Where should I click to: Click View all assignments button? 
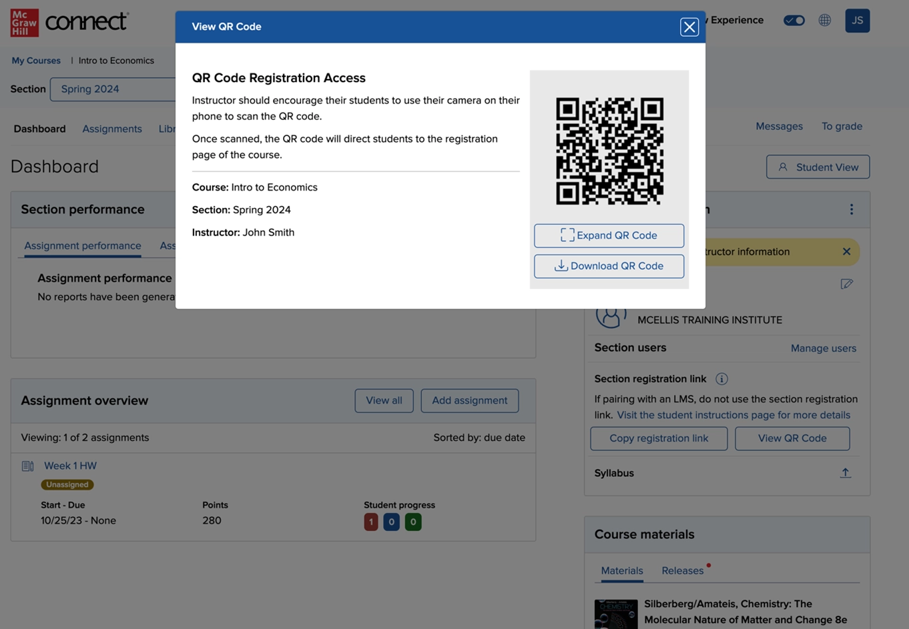384,401
